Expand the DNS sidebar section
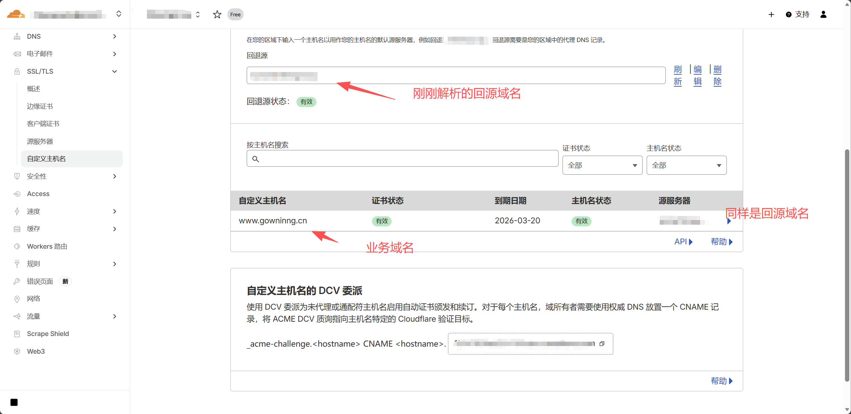 (x=115, y=36)
